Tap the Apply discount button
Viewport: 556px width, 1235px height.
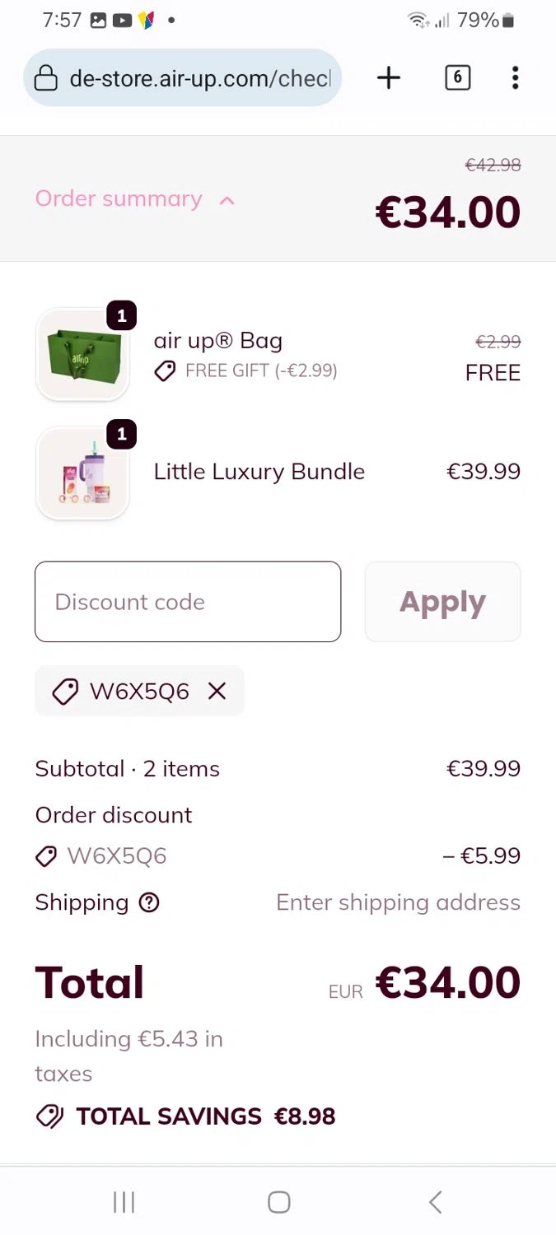tap(442, 602)
